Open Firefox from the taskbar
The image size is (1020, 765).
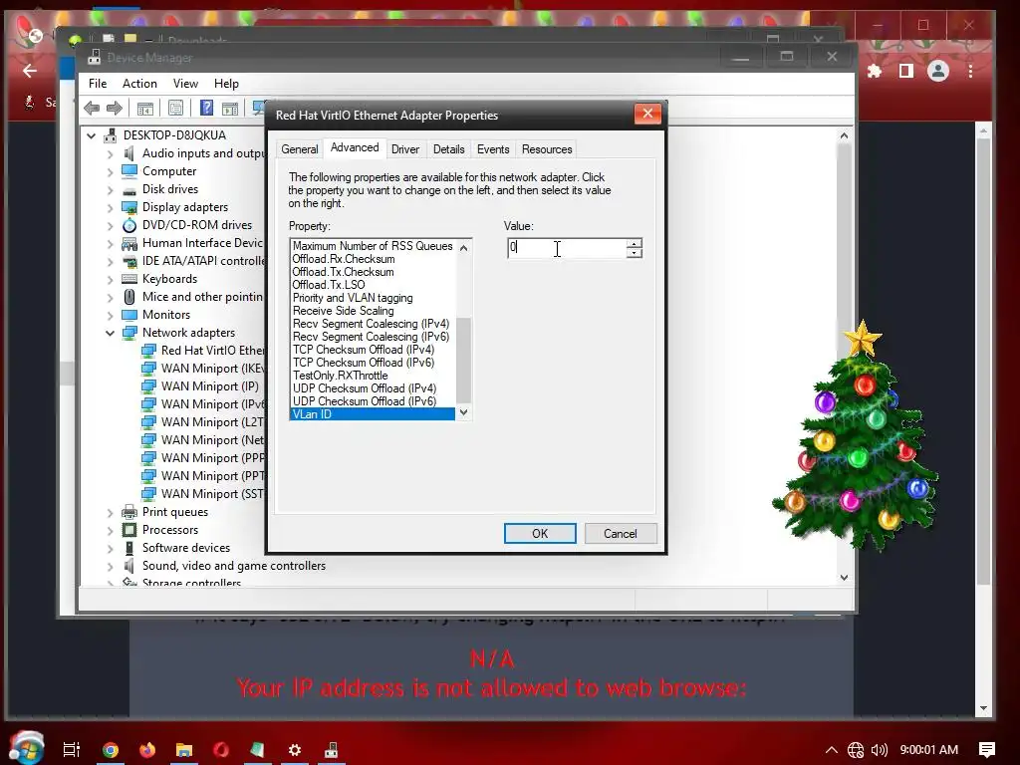(147, 750)
